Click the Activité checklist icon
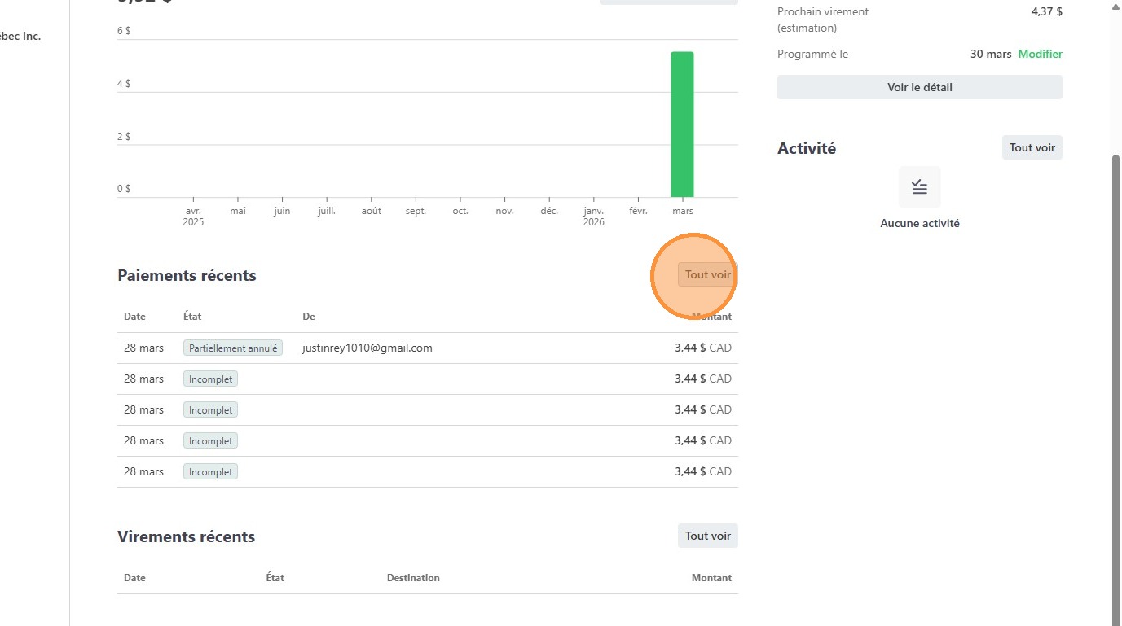 (x=919, y=187)
